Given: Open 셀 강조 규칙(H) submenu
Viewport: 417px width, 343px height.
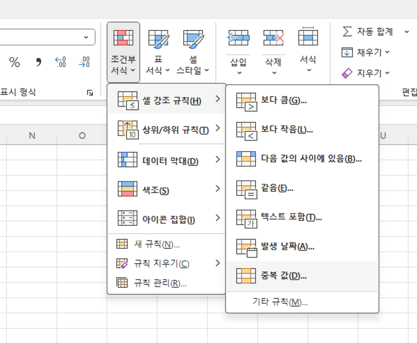Looking at the screenshot, I should pyautogui.click(x=166, y=99).
